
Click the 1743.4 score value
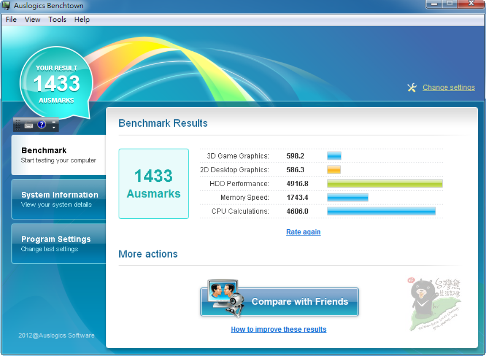(x=297, y=197)
